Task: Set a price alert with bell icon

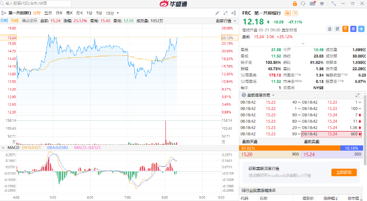Action: coord(329,29)
